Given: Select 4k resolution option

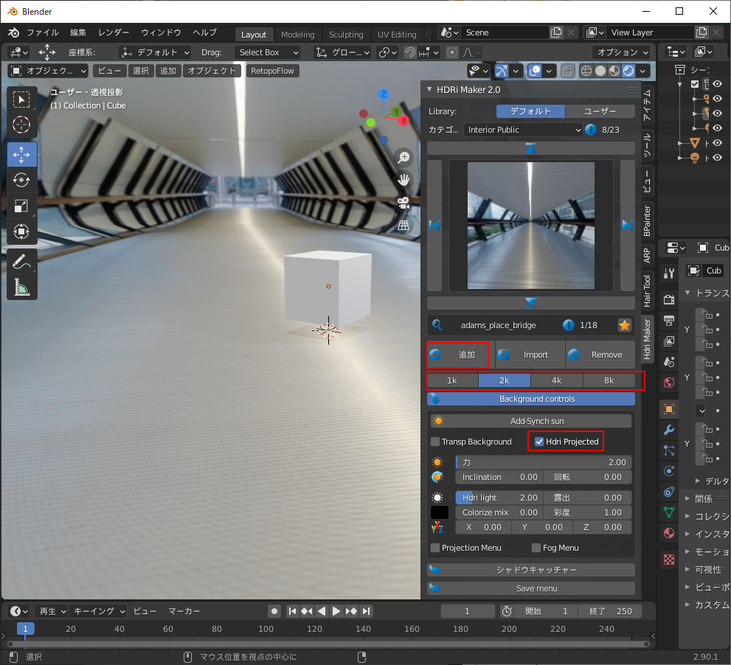Looking at the screenshot, I should pyautogui.click(x=557, y=380).
